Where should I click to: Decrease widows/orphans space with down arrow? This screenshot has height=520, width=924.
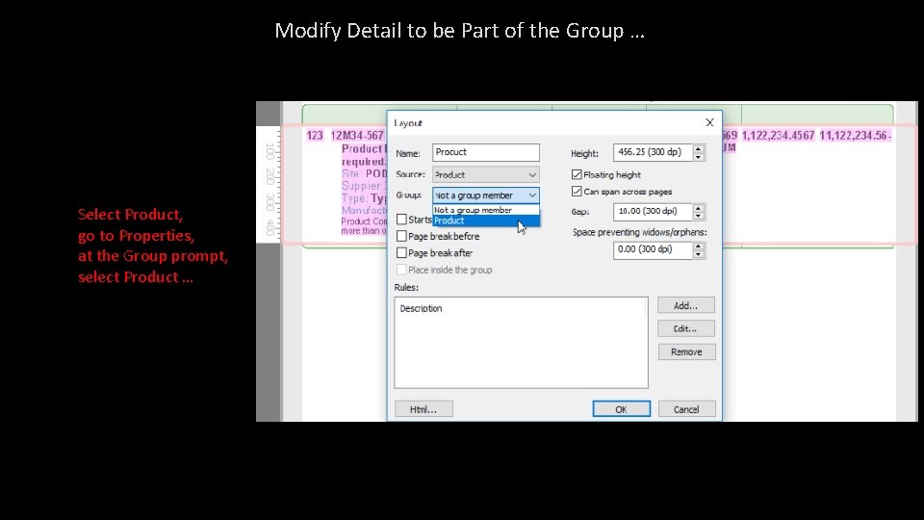pyautogui.click(x=699, y=253)
